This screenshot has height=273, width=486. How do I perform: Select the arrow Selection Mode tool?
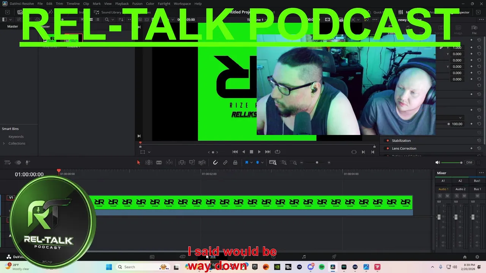[x=138, y=163]
